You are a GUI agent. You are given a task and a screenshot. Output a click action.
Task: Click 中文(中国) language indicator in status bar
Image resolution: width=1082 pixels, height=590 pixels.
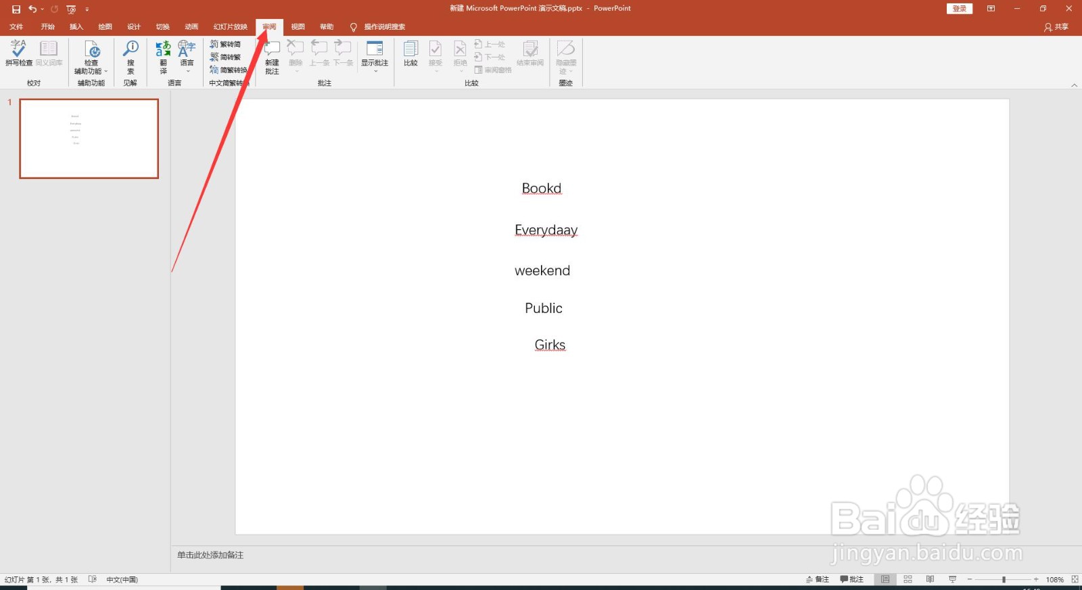click(x=122, y=579)
